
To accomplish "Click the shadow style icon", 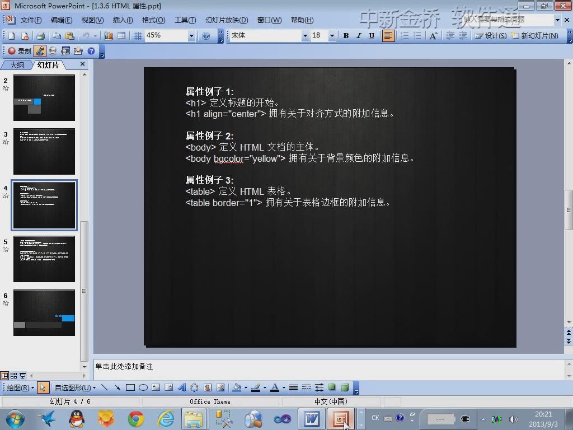I will point(332,387).
